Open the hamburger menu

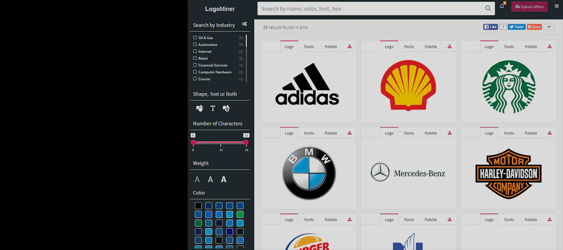pyautogui.click(x=557, y=7)
